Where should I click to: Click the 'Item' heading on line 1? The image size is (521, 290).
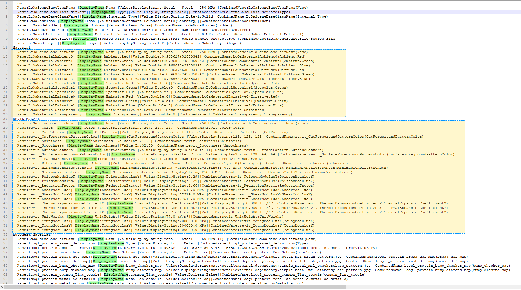tap(17, 3)
